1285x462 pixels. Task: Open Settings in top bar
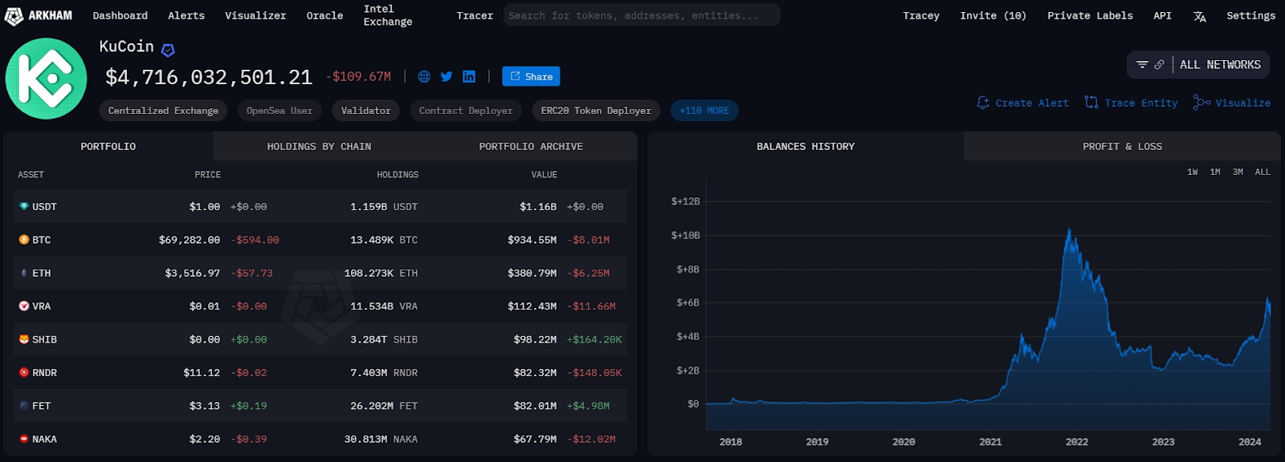[1250, 15]
